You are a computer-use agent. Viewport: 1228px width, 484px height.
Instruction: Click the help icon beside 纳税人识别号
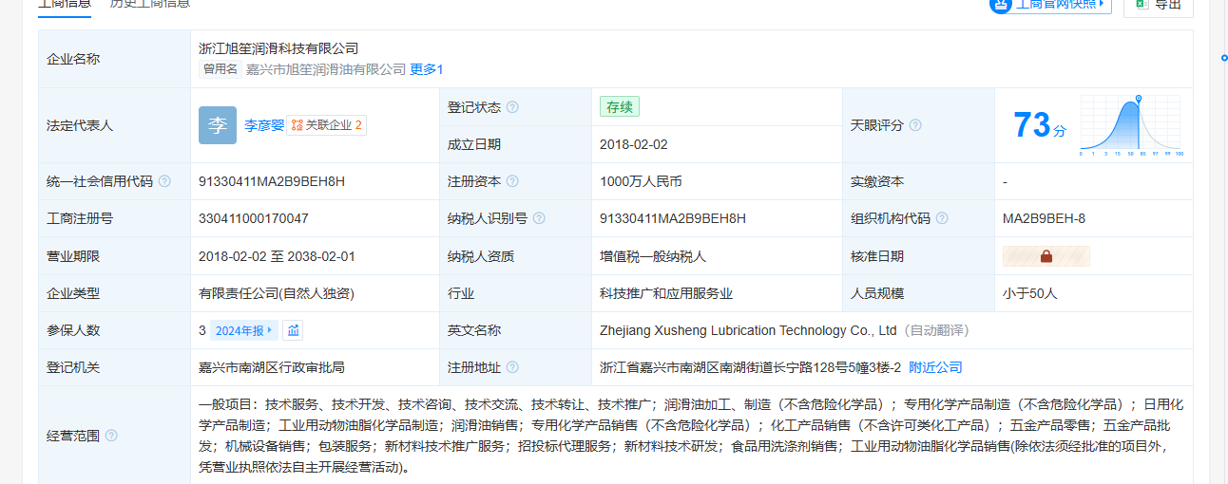pyautogui.click(x=539, y=218)
